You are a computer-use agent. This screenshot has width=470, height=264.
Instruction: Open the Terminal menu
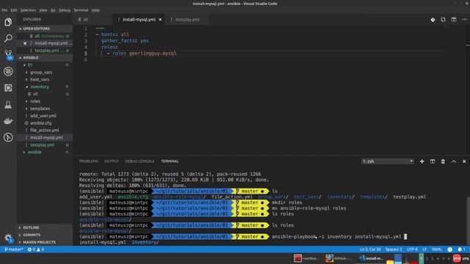coord(81,10)
